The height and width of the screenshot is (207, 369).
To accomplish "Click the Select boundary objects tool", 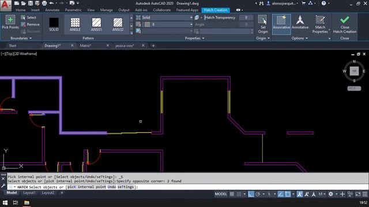I will coord(28,17).
